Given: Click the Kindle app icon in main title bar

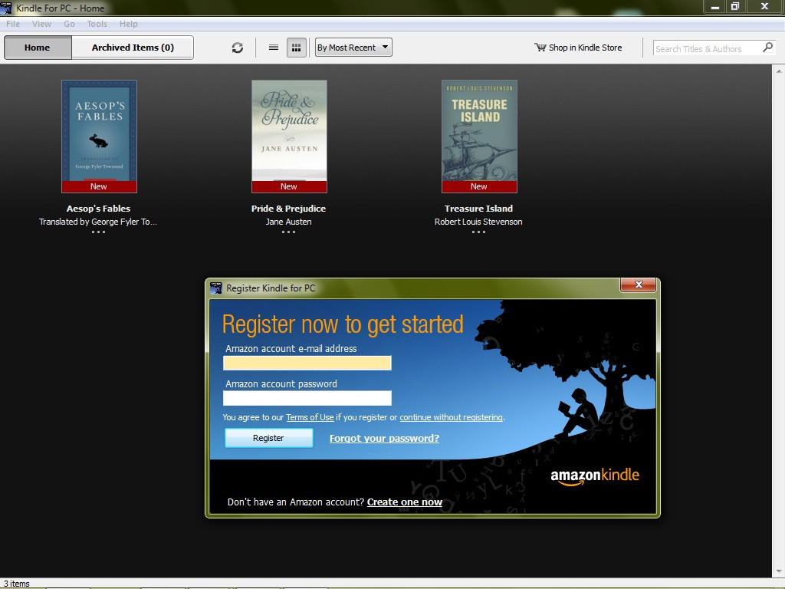Looking at the screenshot, I should pos(6,8).
